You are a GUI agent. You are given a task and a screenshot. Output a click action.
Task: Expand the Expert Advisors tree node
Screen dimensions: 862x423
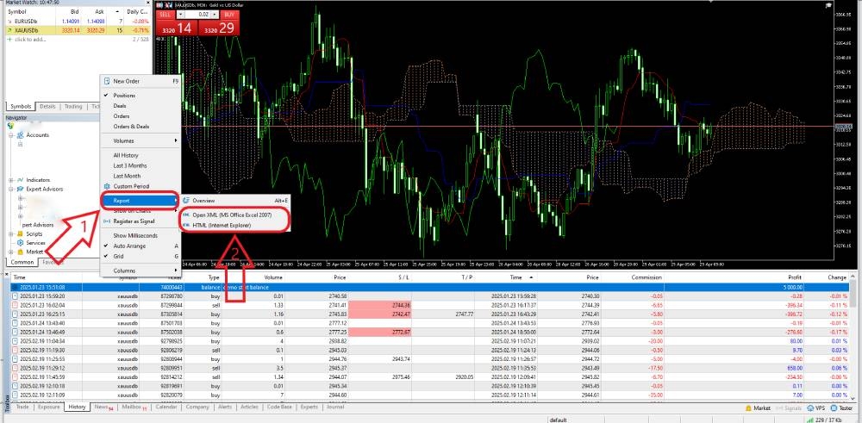pos(12,189)
